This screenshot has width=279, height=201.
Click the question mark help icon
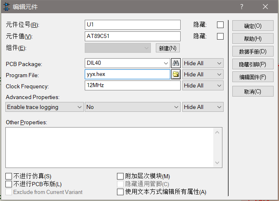[242, 7]
